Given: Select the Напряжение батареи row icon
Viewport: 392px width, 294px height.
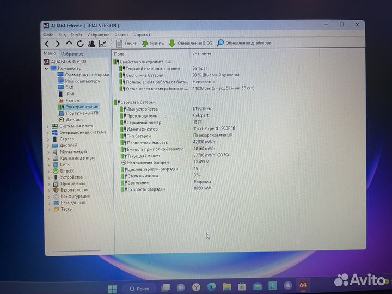Looking at the screenshot, I should click(124, 162).
